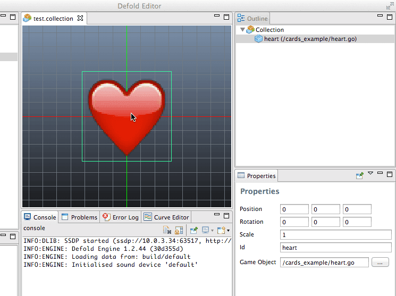Switch to the Problems tab
Screen dimensions: 396x296
pyautogui.click(x=80, y=217)
